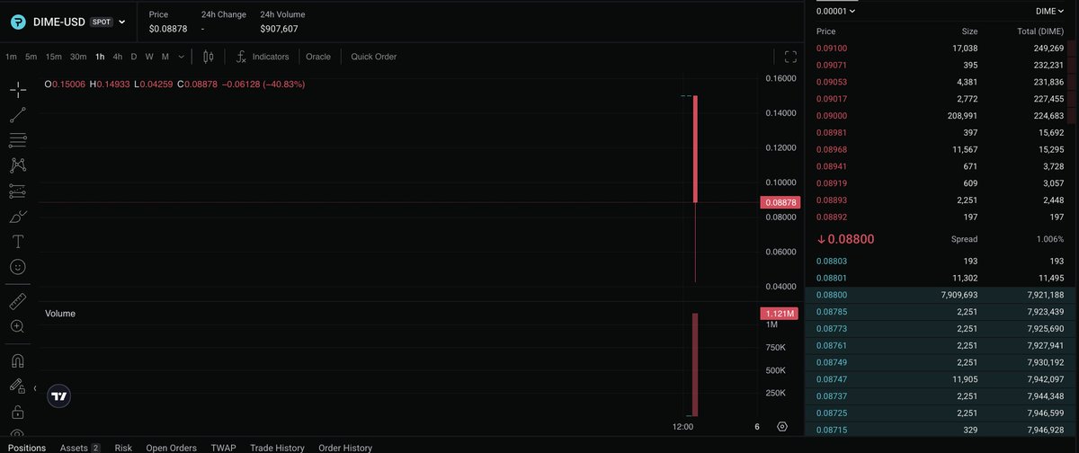Image resolution: width=1079 pixels, height=453 pixels.
Task: Click the current price label 0.08878 on axis
Action: (x=779, y=202)
